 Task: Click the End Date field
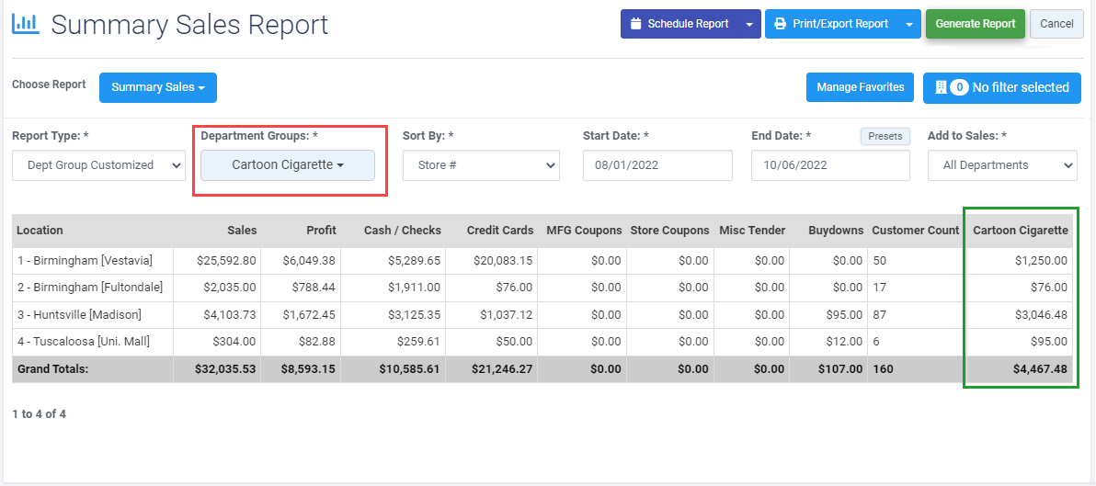[830, 165]
